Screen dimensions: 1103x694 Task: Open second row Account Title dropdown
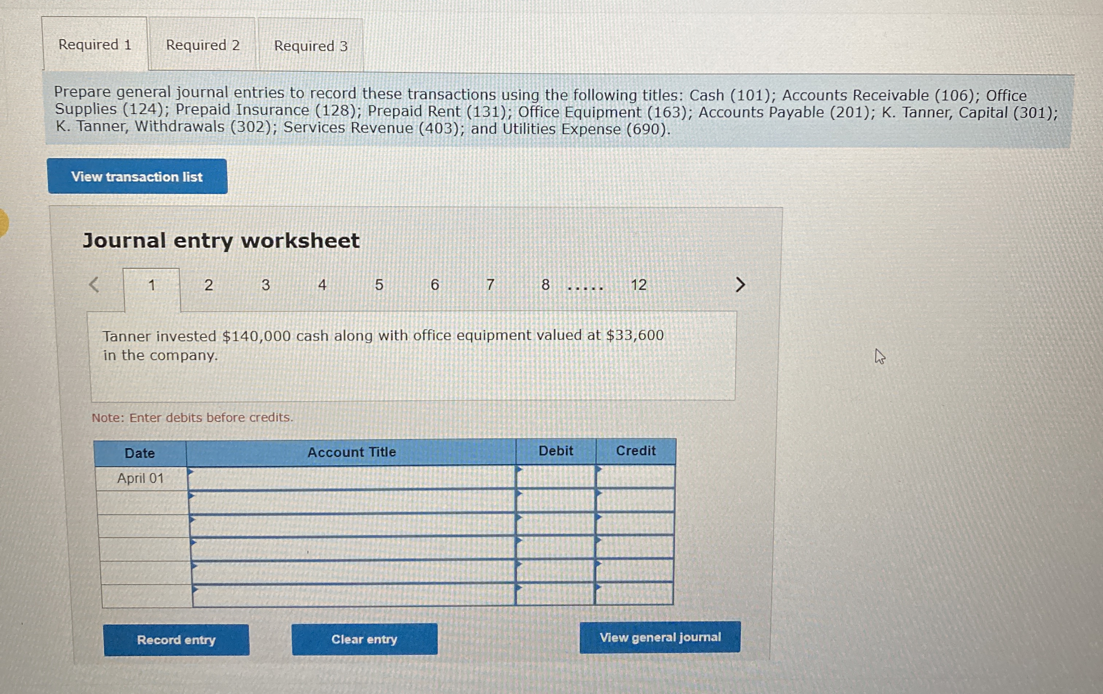(351, 502)
